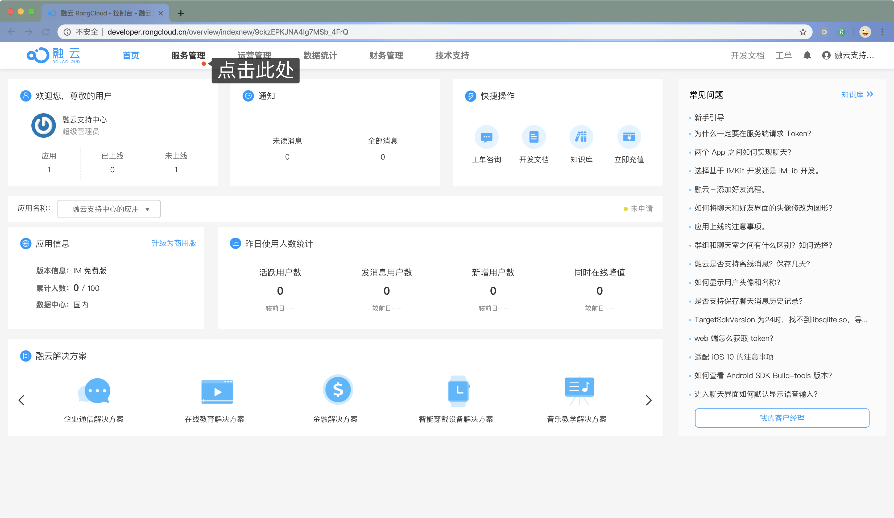Open 知识库 via the double chevron
894x518 pixels.
coord(858,94)
